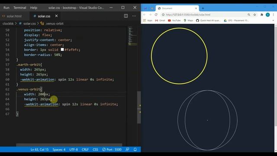This screenshot has height=156, width=277.
Task: Open the YouTube bookmark
Action: (x=174, y=20)
